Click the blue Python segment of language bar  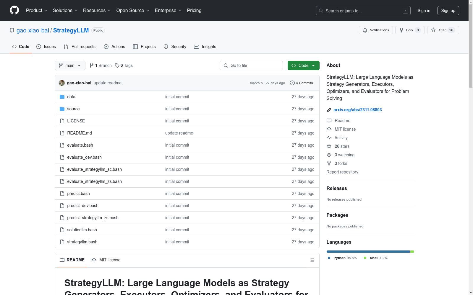coord(368,252)
